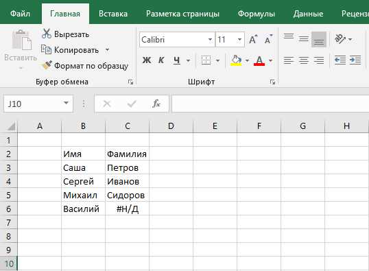
Task: Select column H header
Action: tap(346, 126)
